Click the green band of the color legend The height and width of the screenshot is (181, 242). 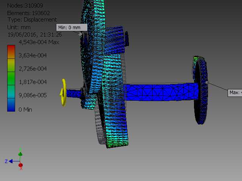(x=11, y=78)
